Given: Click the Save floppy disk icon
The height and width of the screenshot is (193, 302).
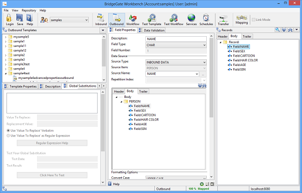Looking at the screenshot, I should point(20,18).
